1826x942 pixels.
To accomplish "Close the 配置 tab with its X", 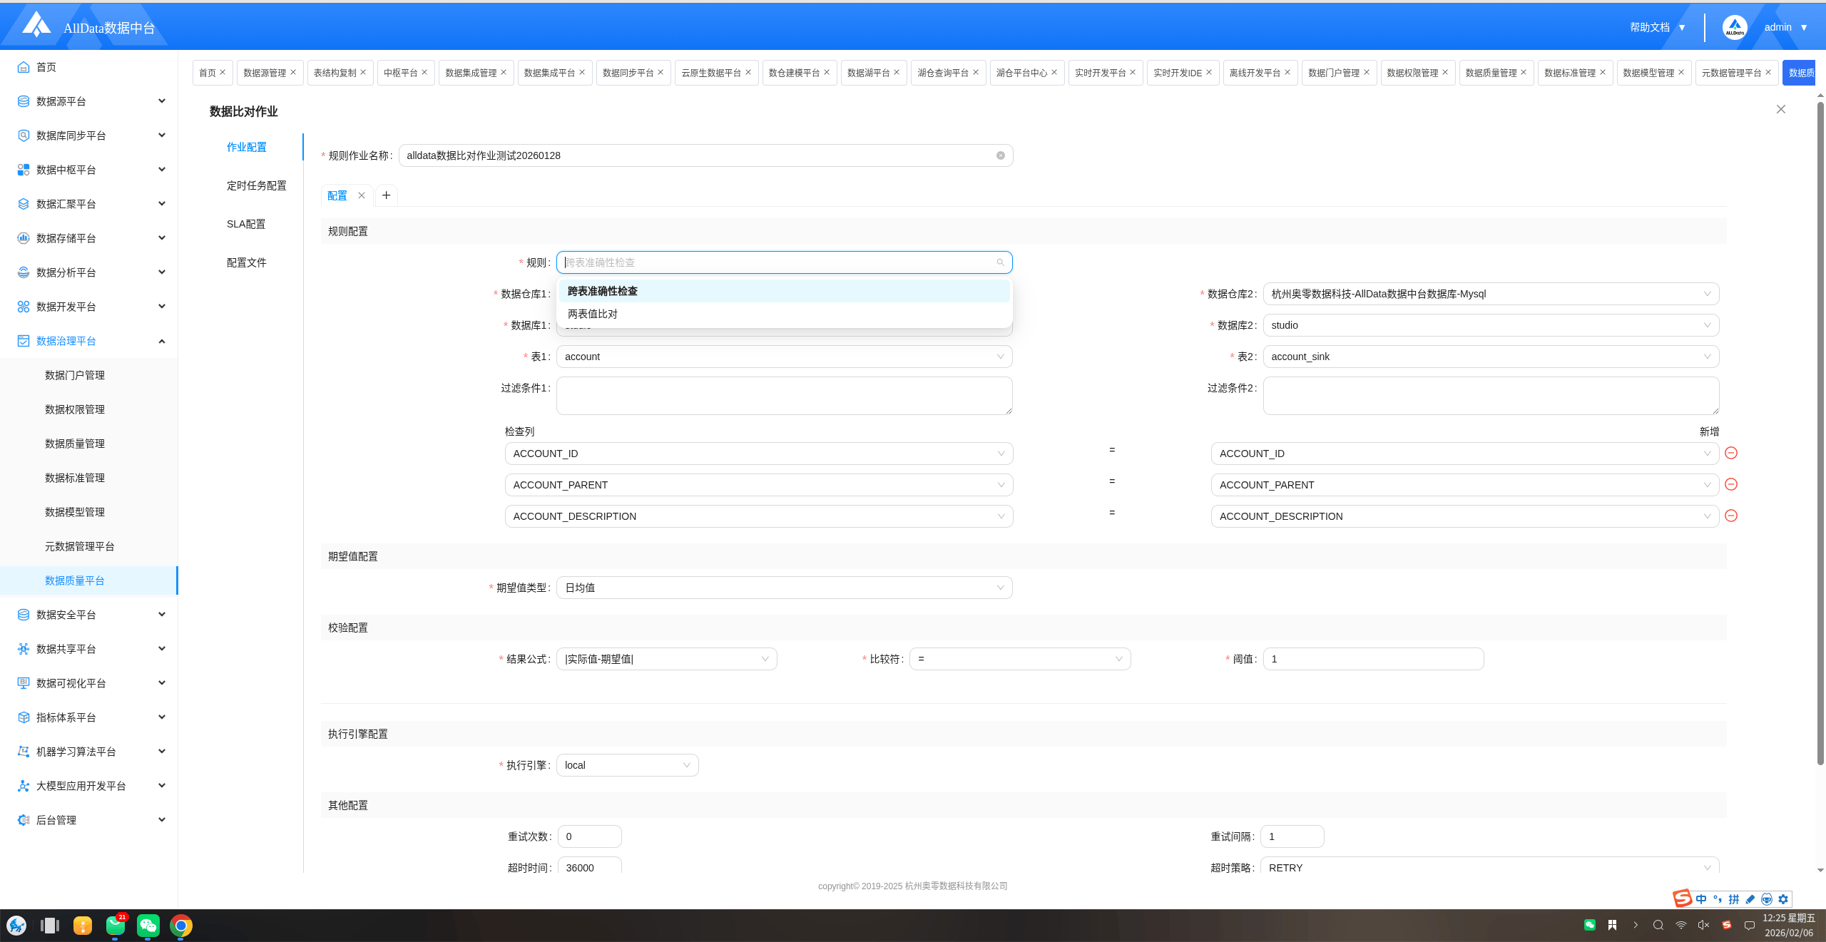I will coord(362,195).
